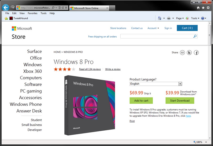
Task: Click the Print link under product description
Action: click(x=132, y=121)
